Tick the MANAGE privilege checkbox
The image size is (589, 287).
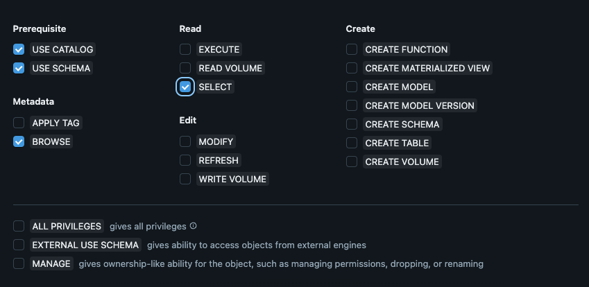(19, 264)
